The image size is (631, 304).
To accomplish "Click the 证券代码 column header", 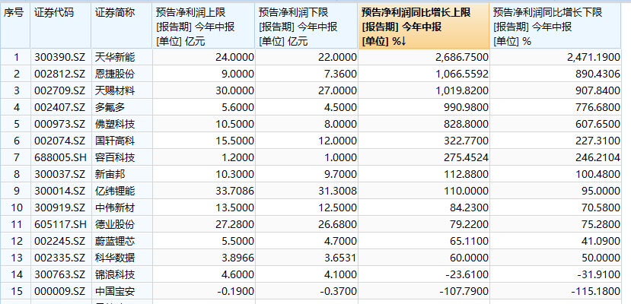I will pyautogui.click(x=61, y=26).
